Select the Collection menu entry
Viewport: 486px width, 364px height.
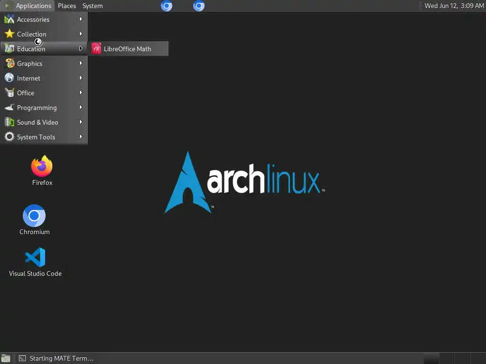tap(44, 34)
